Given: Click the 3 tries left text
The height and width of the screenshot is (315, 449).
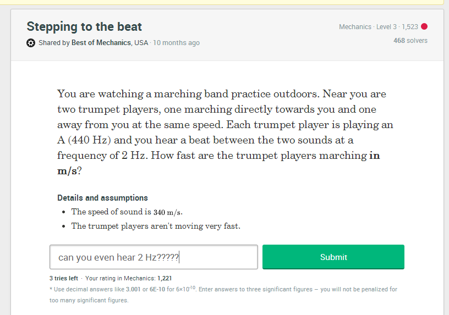Looking at the screenshot, I should tap(64, 278).
